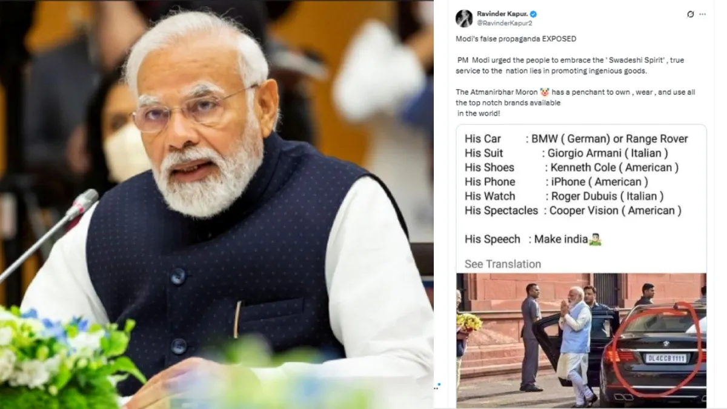Select the His Watch Roger Dubuis line
This screenshot has width=727, height=409.
click(564, 196)
